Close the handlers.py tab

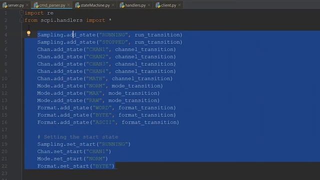[x=149, y=5]
